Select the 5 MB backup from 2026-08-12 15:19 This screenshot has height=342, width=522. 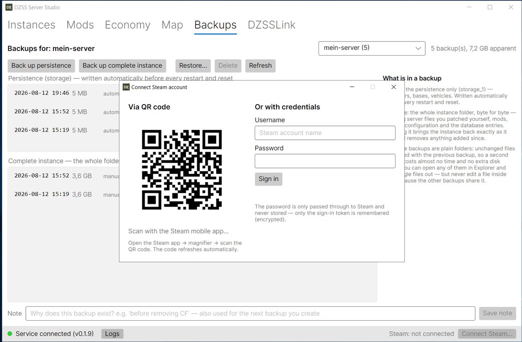(64, 130)
